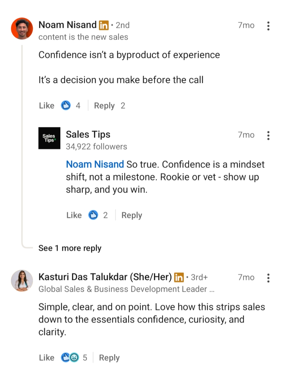The image size is (282, 371).
Task: Expand "See 1 more reply"
Action: click(70, 248)
